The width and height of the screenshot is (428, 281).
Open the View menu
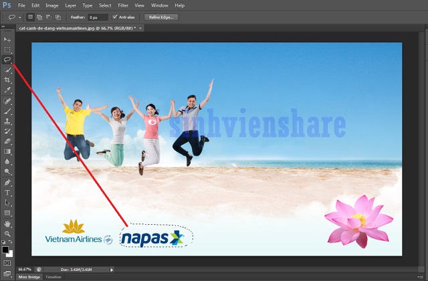click(139, 5)
